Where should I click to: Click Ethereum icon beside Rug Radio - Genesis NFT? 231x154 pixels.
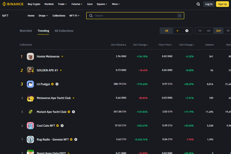tap(76, 139)
